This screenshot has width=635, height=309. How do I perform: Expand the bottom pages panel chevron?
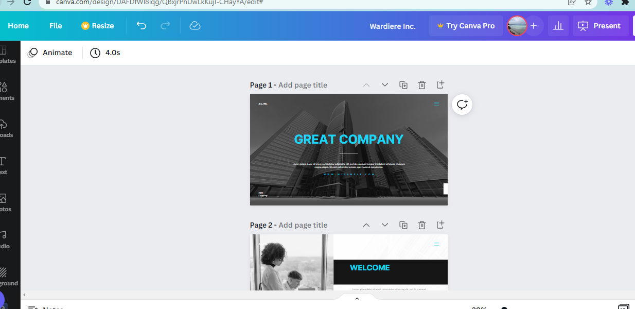(x=357, y=299)
